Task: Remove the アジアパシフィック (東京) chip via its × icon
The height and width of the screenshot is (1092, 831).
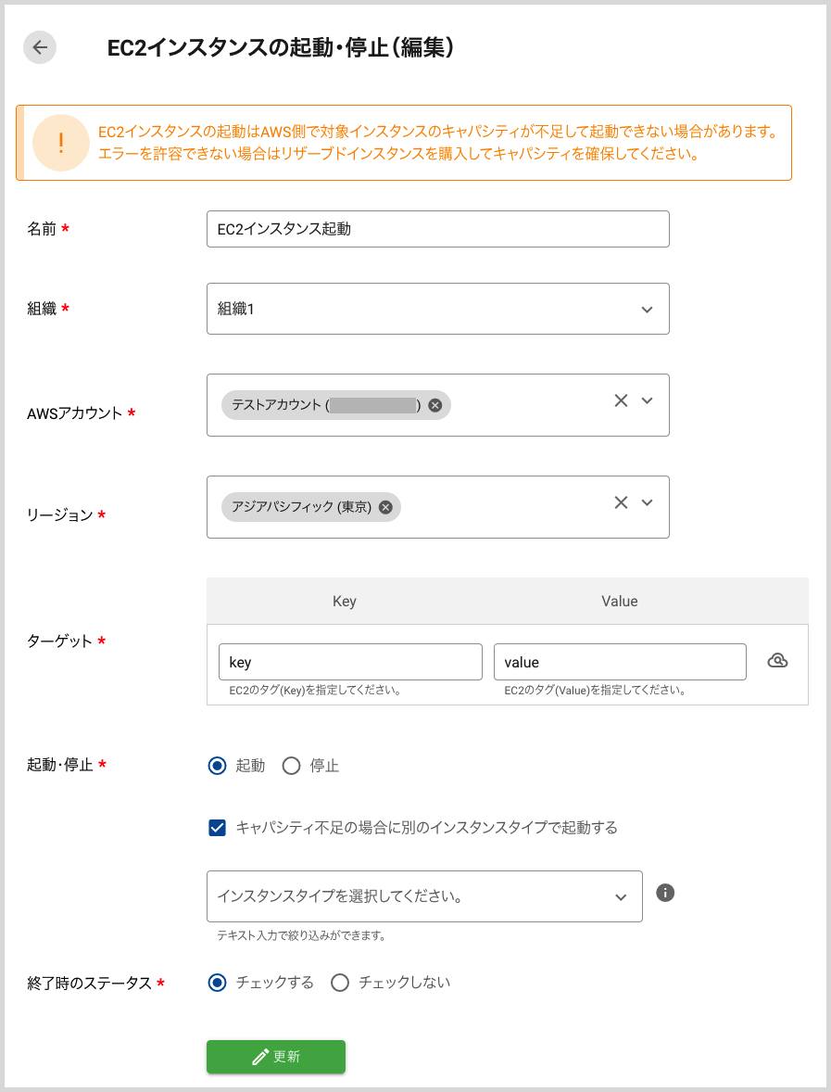Action: [x=384, y=506]
